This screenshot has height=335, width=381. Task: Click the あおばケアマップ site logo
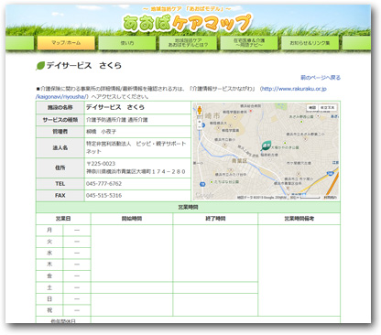(188, 23)
